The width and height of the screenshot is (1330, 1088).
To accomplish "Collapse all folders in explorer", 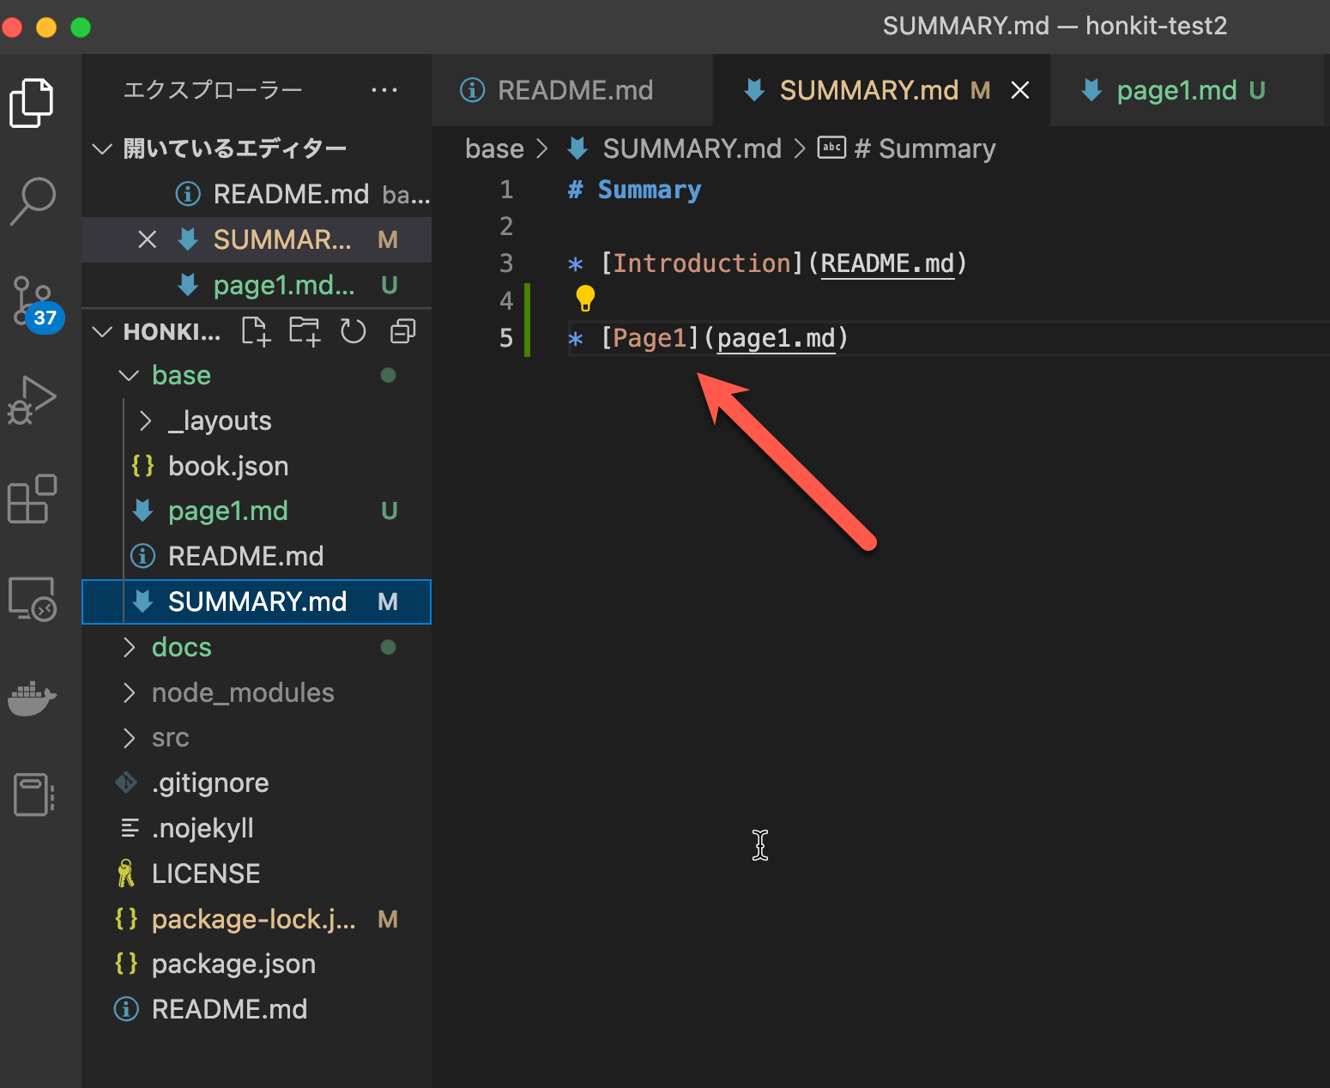I will [x=402, y=331].
